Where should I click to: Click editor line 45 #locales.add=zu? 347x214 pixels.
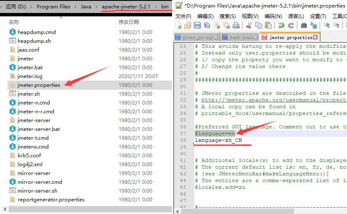pyautogui.click(x=220, y=187)
